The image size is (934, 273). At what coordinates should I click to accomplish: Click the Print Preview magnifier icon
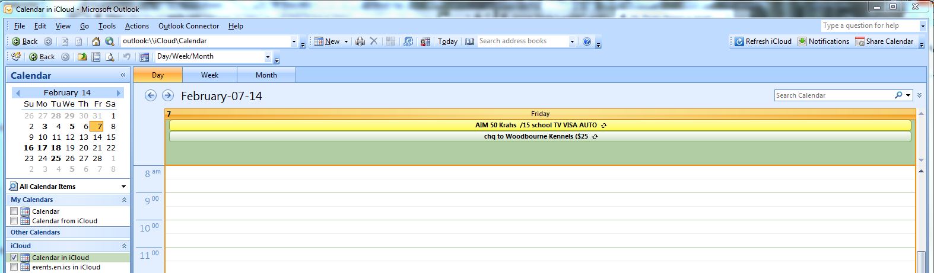(110, 57)
